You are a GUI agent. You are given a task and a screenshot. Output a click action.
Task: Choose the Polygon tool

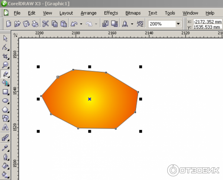click(x=5, y=109)
